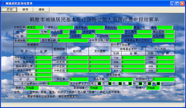Click the 一级医院 起付线 field

(x=77, y=57)
